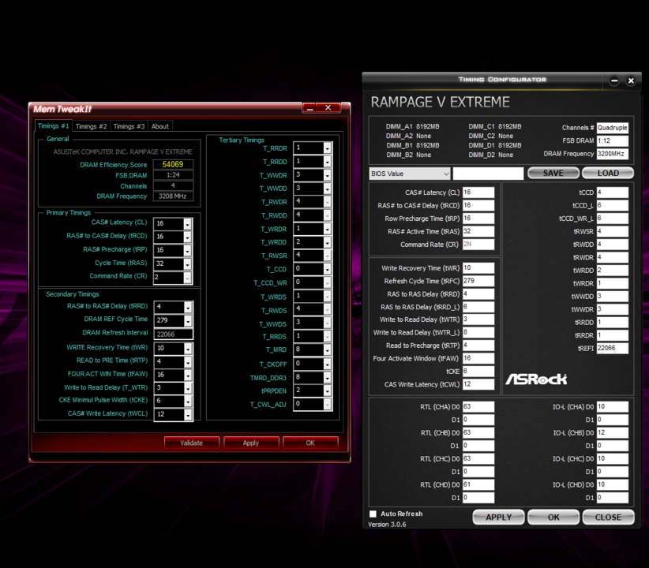Open the T_CKOFF tertiary timing dropdown
The height and width of the screenshot is (568, 649).
tap(327, 364)
